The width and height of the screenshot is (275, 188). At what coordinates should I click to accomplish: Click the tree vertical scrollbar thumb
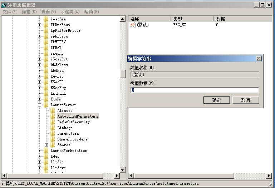(123, 74)
